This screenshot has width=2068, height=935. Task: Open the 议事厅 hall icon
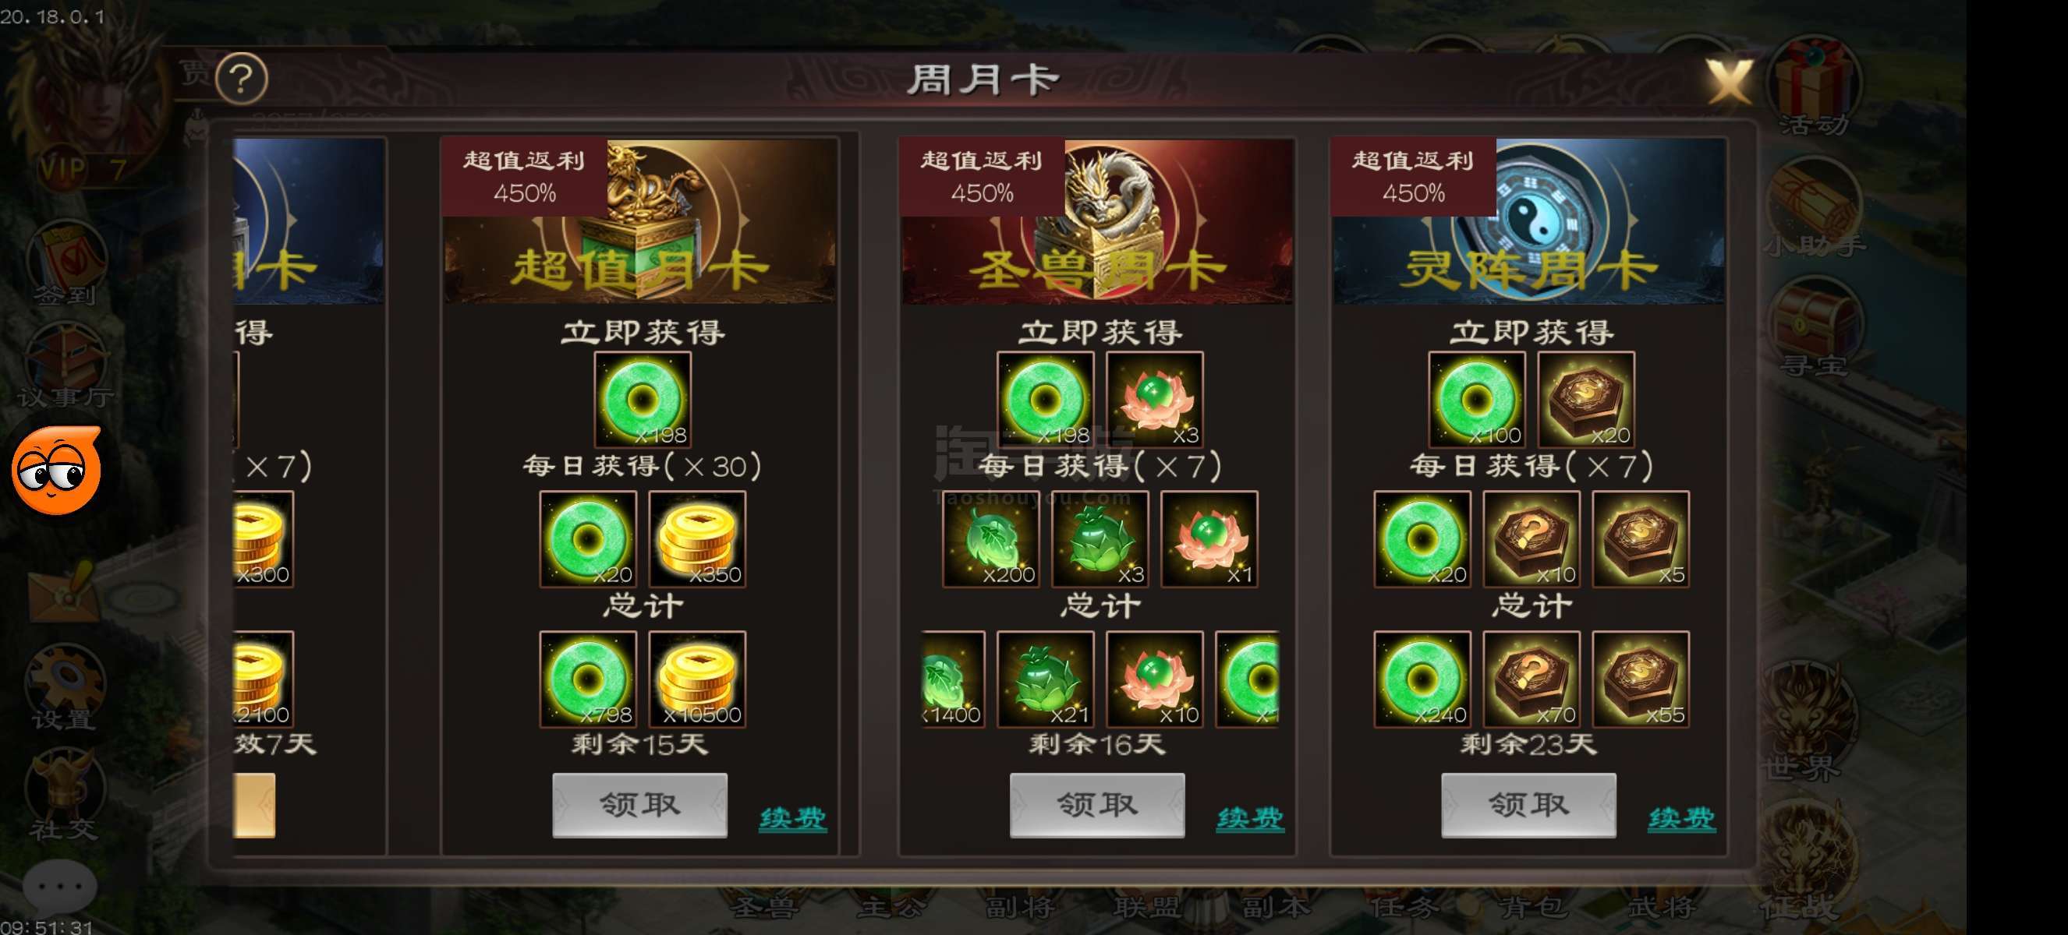66,365
